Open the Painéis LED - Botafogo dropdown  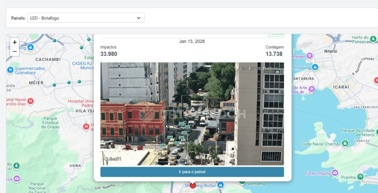[x=86, y=18]
